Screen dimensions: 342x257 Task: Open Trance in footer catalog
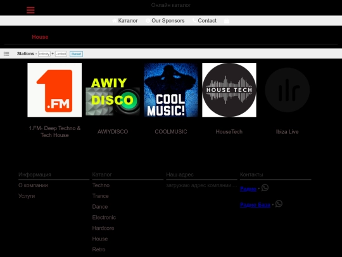pos(100,196)
